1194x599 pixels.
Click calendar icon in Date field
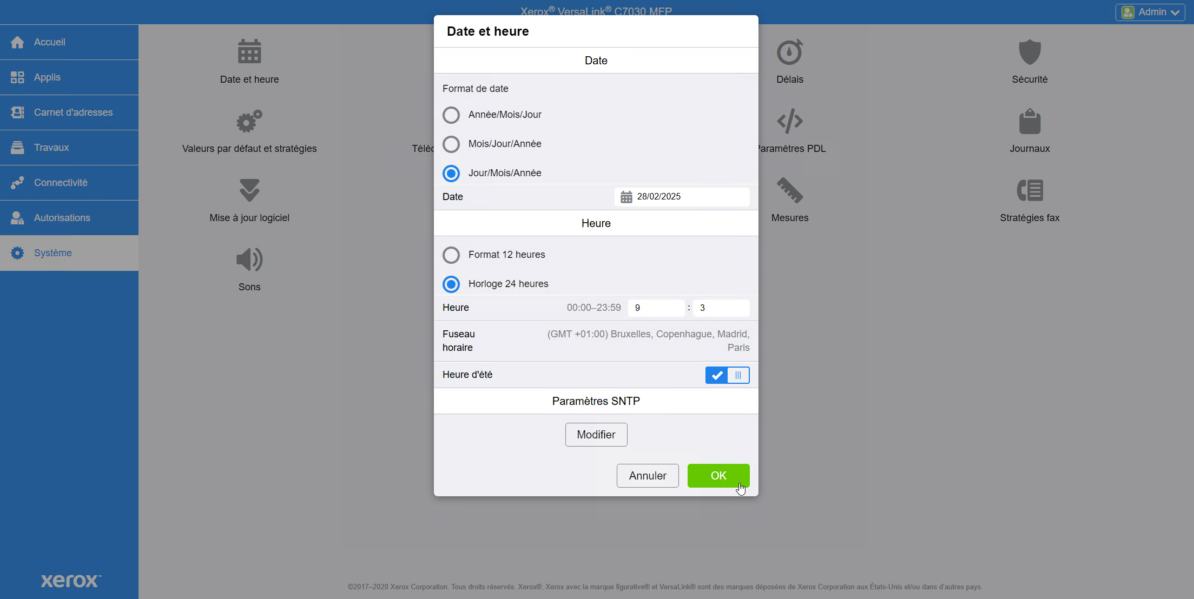626,197
